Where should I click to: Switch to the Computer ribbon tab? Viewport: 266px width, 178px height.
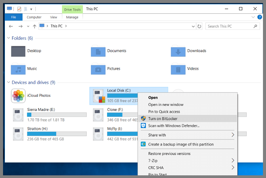(34, 17)
